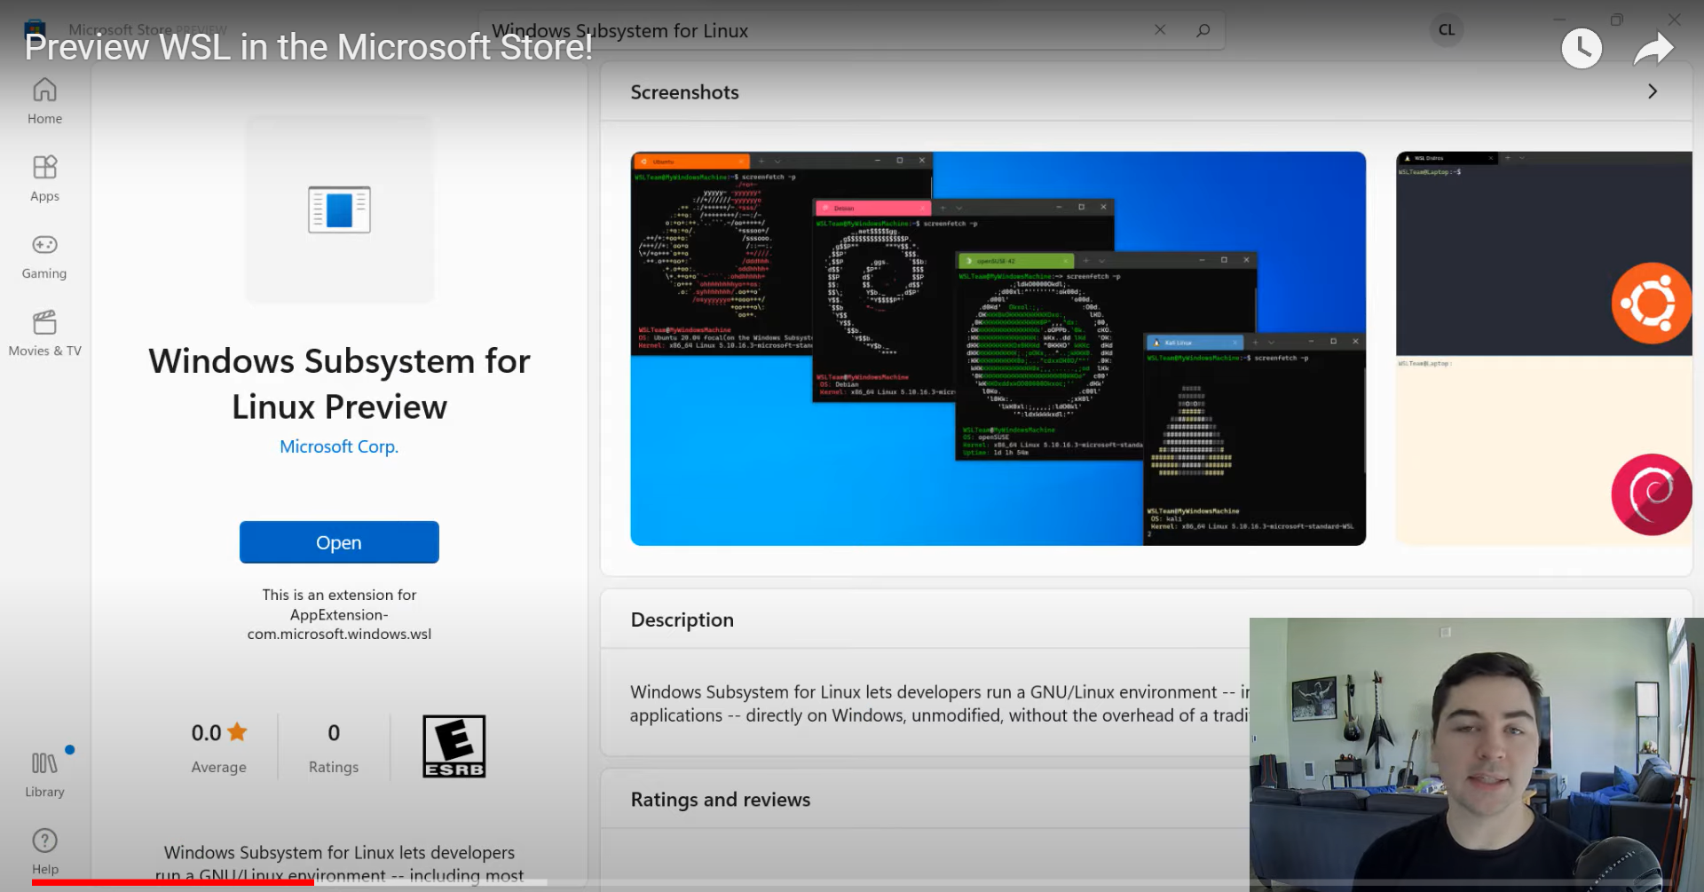Open first terminal screenshot thumbnail
This screenshot has width=1704, height=892.
click(x=998, y=348)
